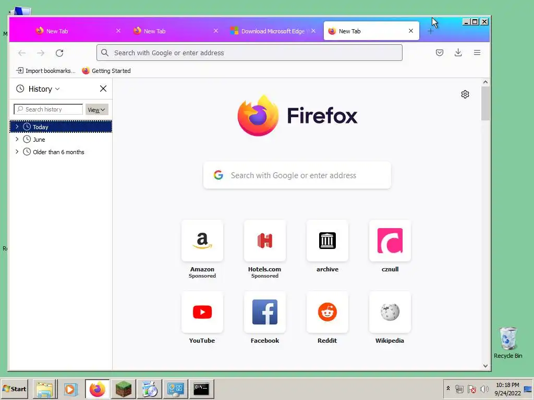Click the taskbar clock showing 10:18 PM
The image size is (534, 400).
click(507, 389)
